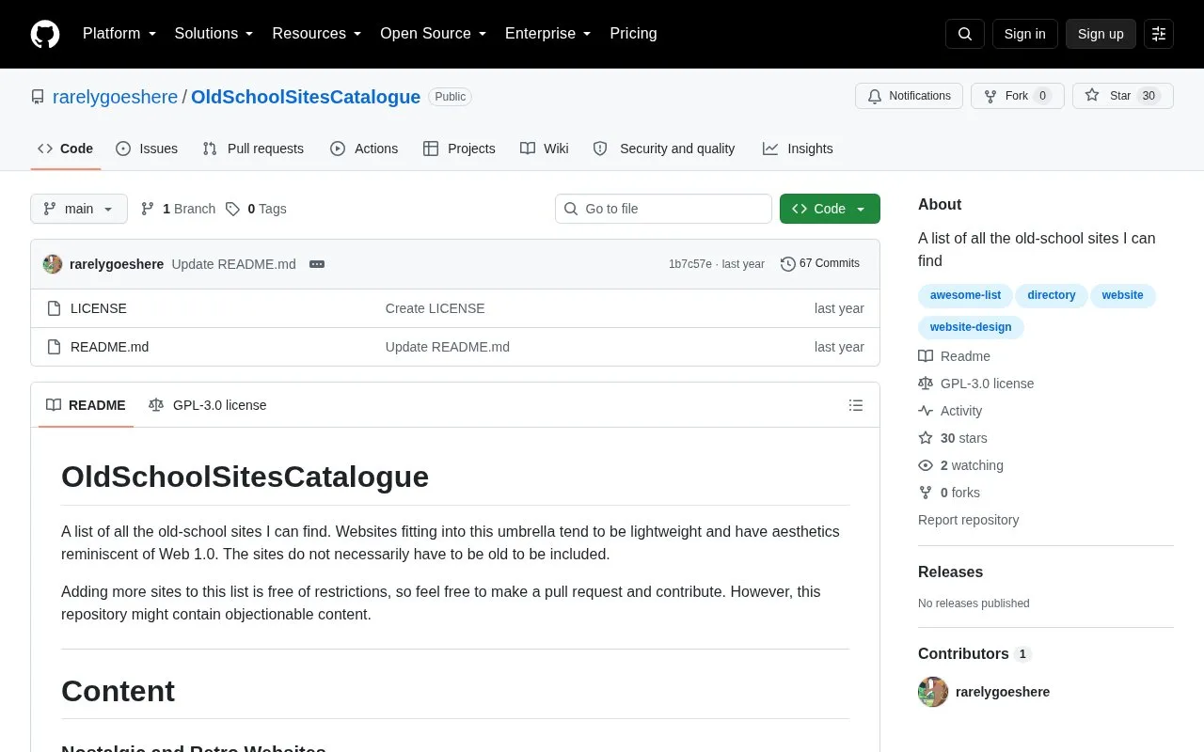Click the 67 Commits history link

[820, 264]
